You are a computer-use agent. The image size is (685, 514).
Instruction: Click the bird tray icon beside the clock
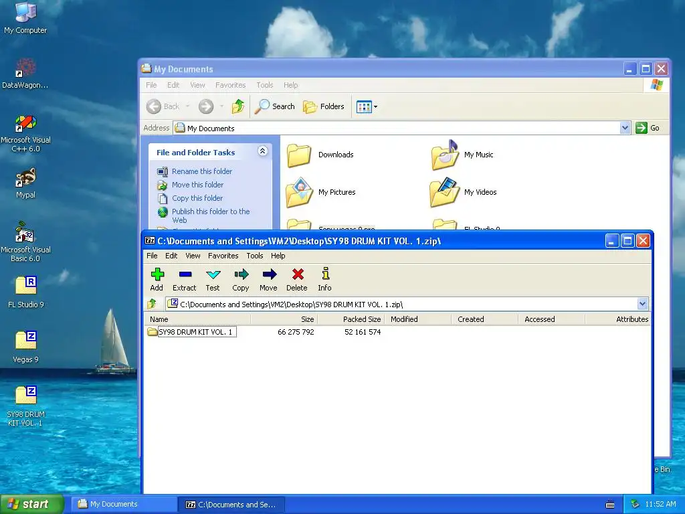coord(635,505)
